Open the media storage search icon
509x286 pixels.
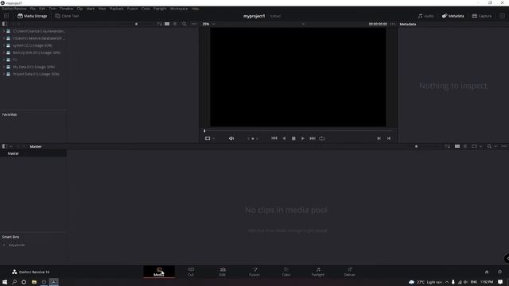coord(184,24)
